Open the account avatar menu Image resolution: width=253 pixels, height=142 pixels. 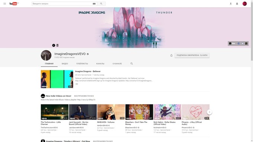244,4
